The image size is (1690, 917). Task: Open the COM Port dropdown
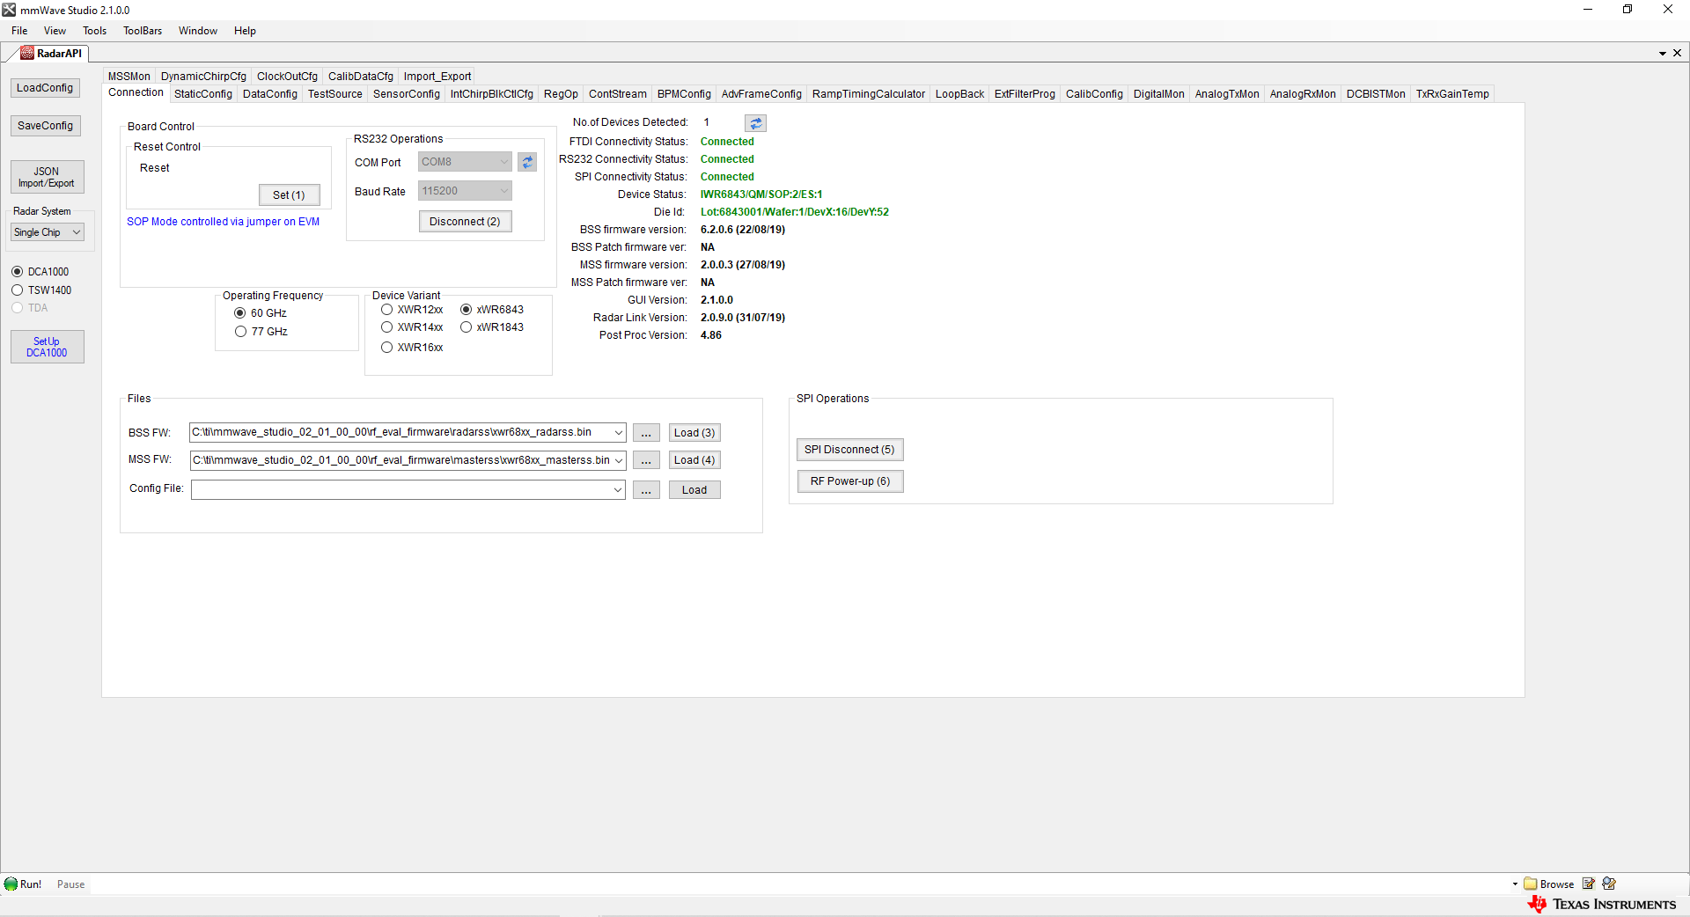465,162
